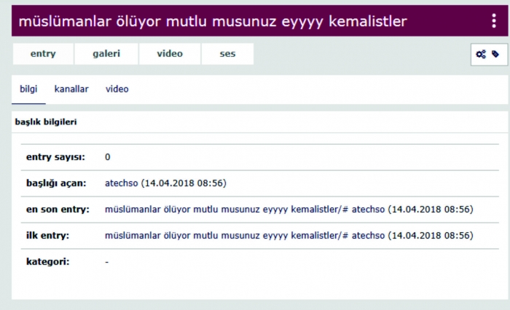Click the en son entry: label
This screenshot has width=510, height=310.
coord(58,210)
